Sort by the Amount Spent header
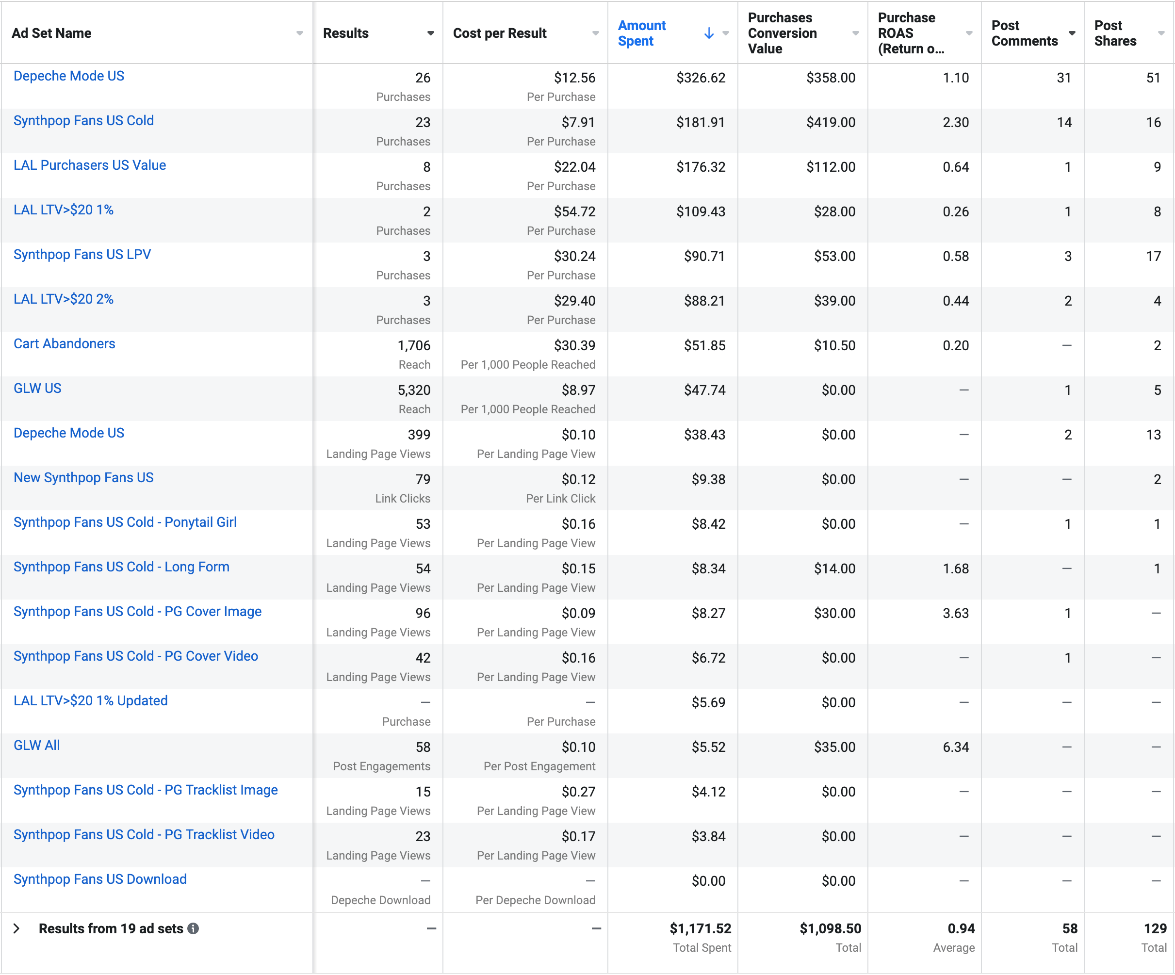The image size is (1175, 975). click(x=642, y=33)
